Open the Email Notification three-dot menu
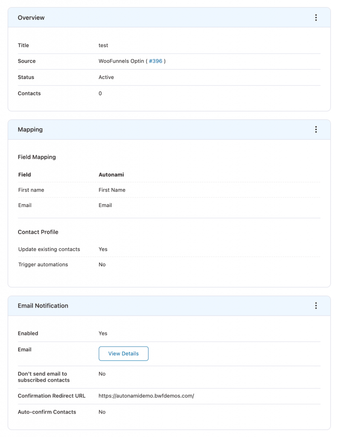 [316, 306]
